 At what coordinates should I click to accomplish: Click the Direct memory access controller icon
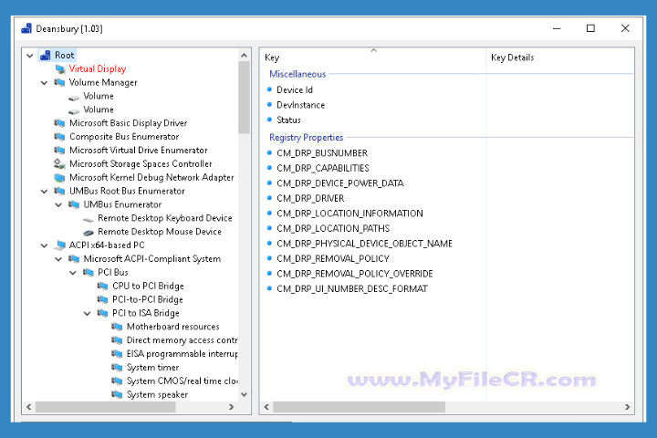(117, 340)
